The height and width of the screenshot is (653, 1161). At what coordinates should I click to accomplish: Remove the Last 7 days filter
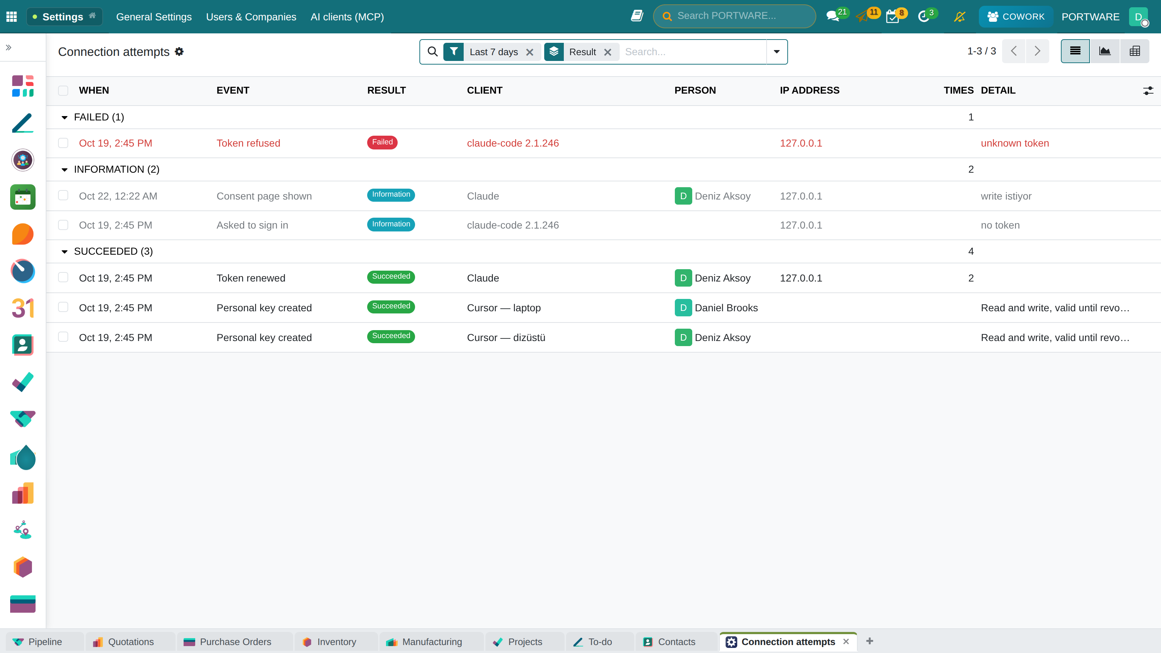click(x=530, y=52)
